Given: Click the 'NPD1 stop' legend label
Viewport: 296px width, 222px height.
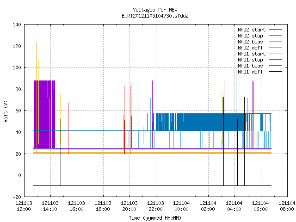Looking at the screenshot, I should [x=250, y=60].
